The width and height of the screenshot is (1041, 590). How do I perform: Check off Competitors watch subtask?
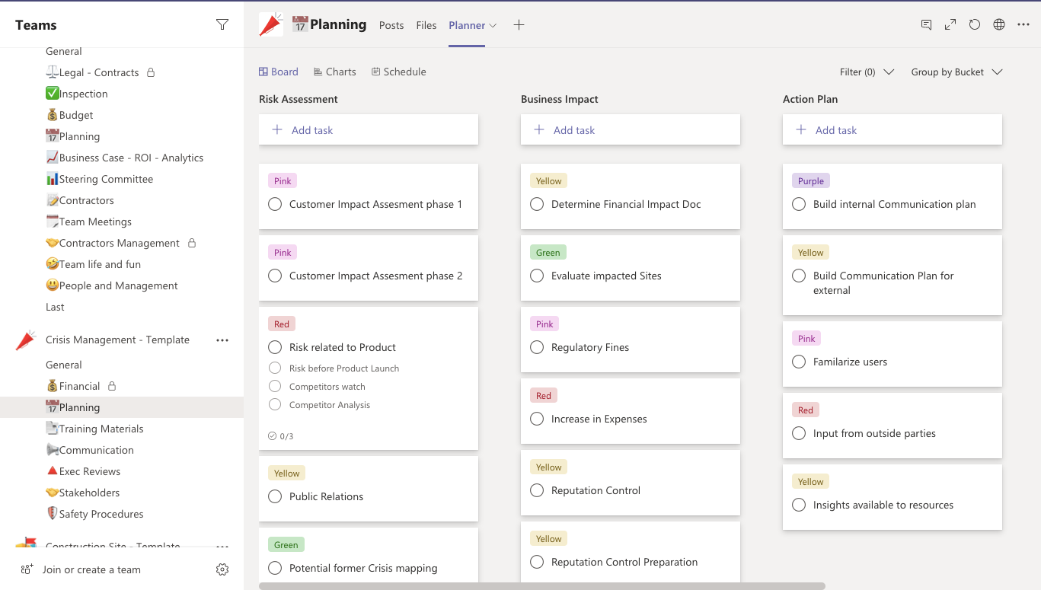tap(275, 387)
